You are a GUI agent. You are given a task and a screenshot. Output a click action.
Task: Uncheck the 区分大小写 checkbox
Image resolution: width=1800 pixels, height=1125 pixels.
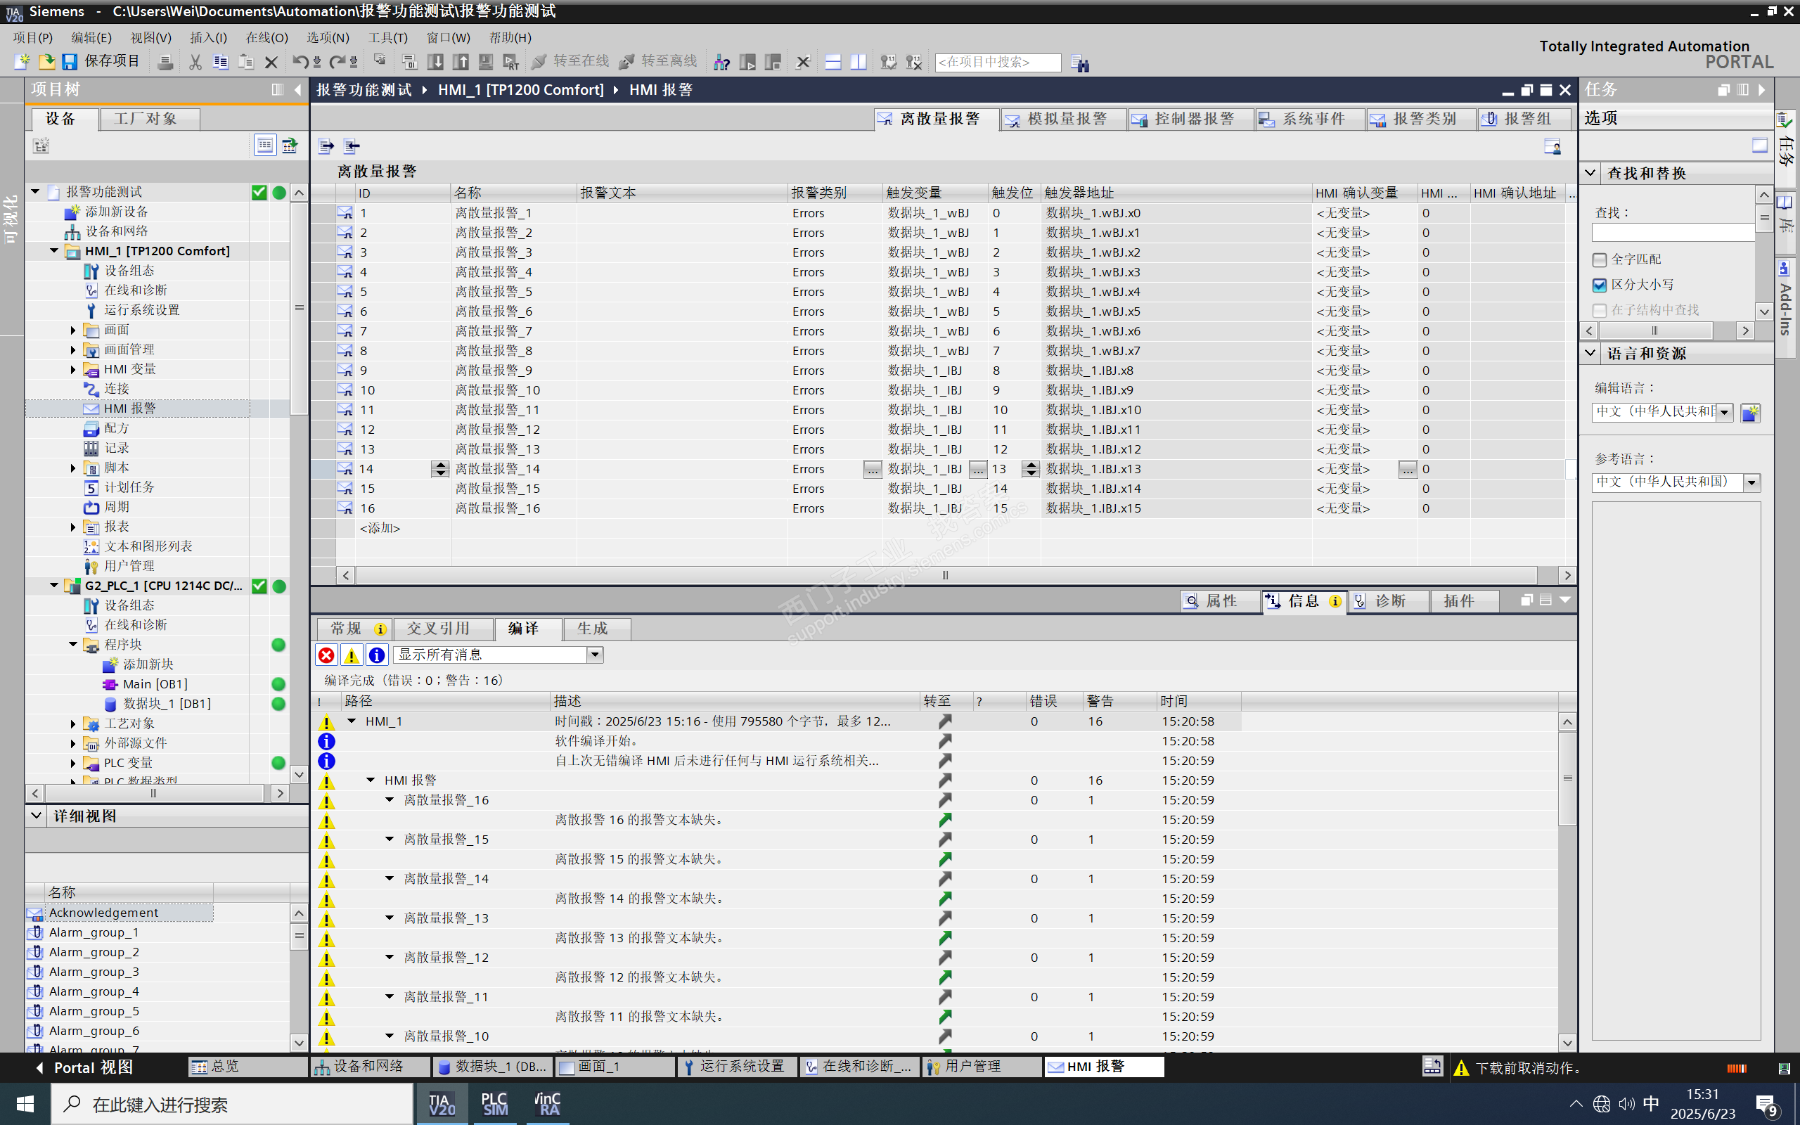(x=1599, y=285)
